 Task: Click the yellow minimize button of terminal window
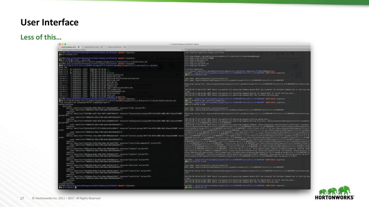(x=63, y=44)
